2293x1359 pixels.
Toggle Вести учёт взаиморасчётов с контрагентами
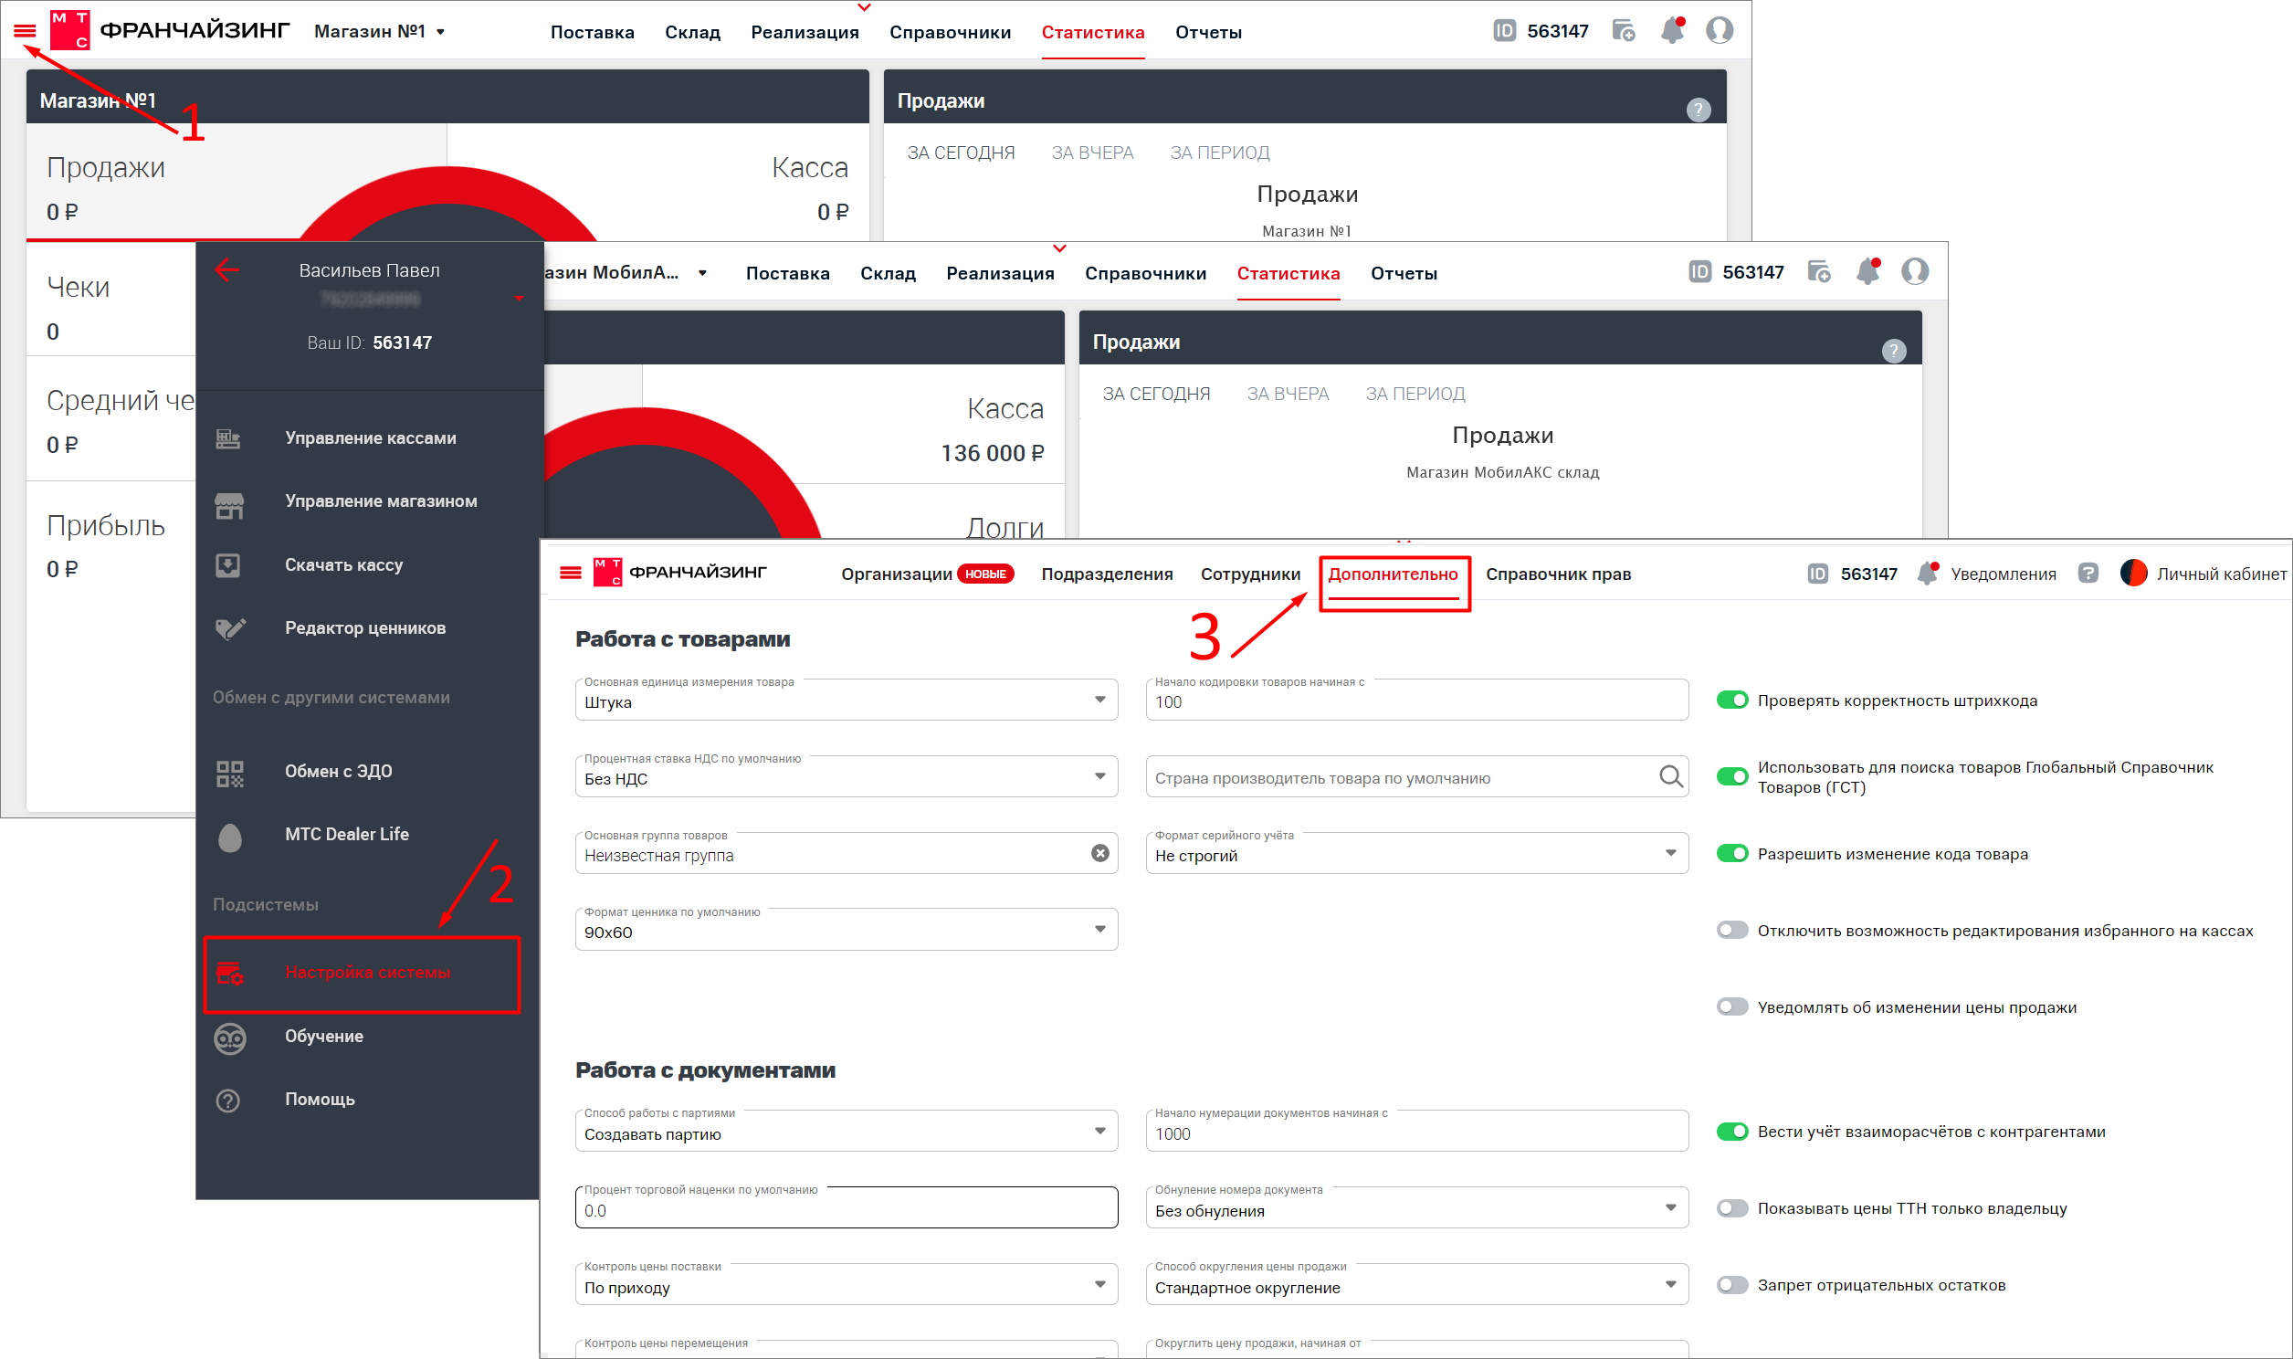pos(1732,1132)
